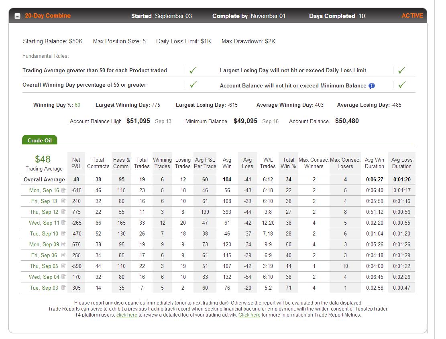Screen dimensions: 446x339
Task: Click the Max Consec. Losers header
Action: point(345,163)
